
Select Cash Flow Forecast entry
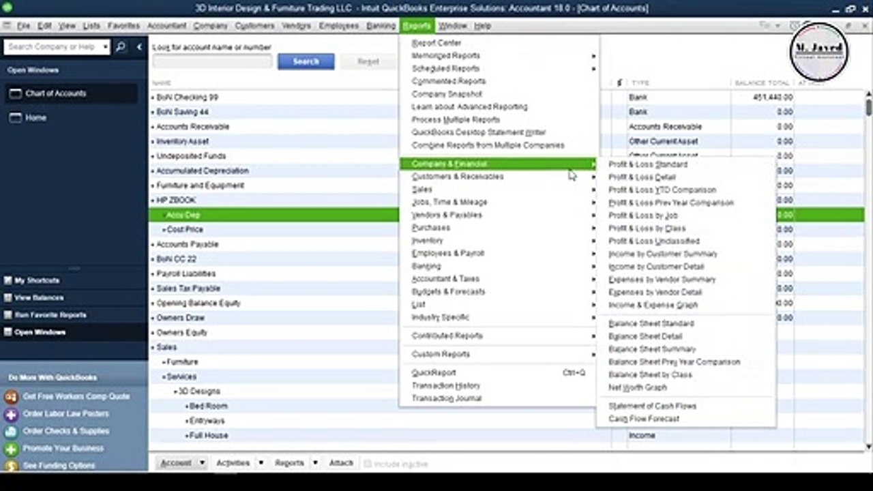[x=644, y=419]
